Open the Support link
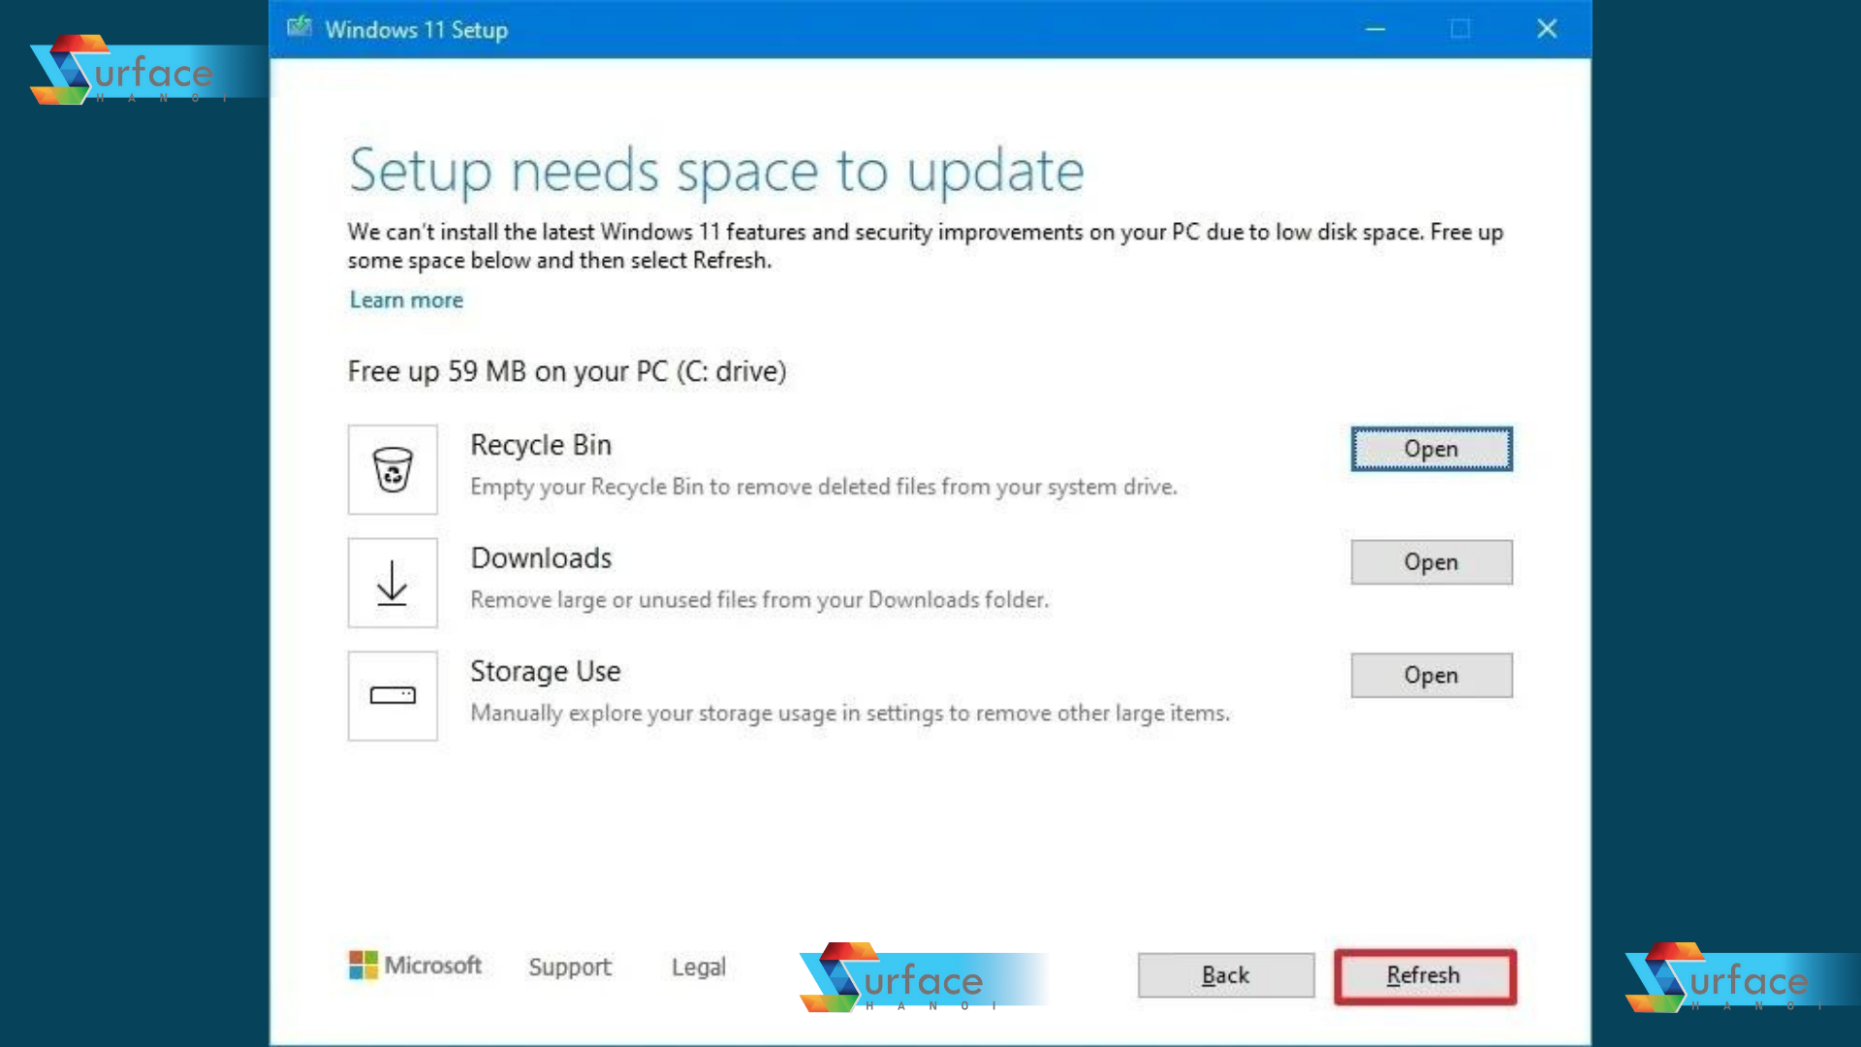The image size is (1861, 1047). click(570, 967)
